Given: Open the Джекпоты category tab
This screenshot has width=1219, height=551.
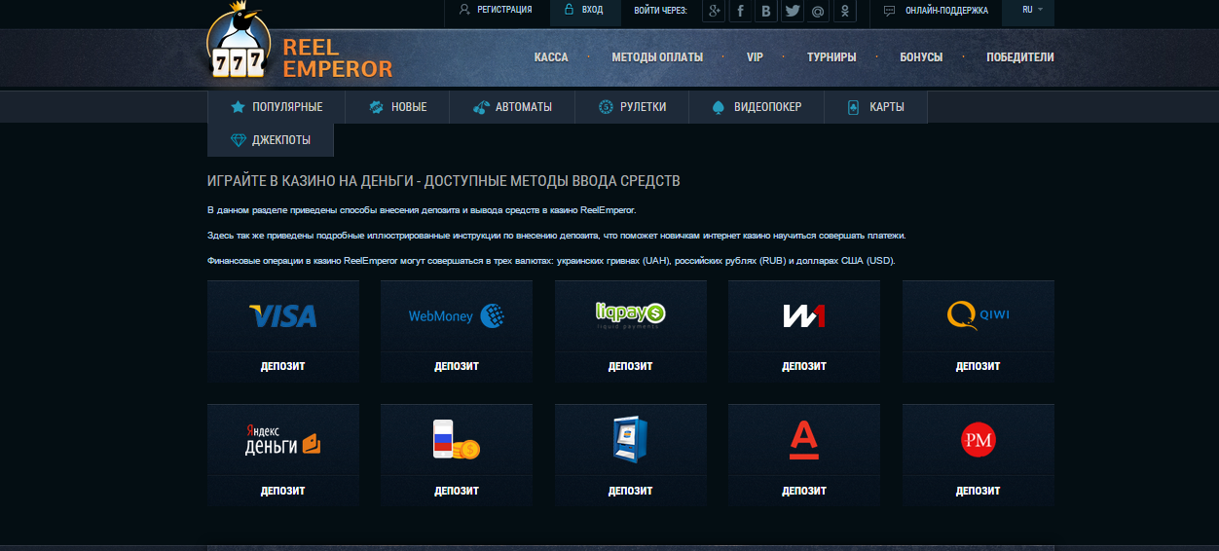Looking at the screenshot, I should click(271, 140).
